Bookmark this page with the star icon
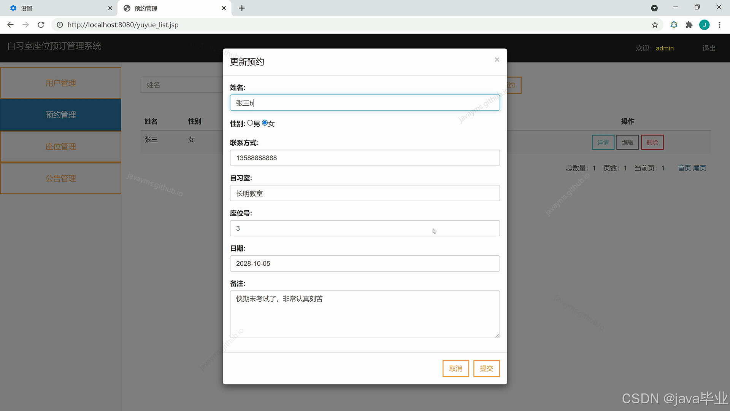 655,25
